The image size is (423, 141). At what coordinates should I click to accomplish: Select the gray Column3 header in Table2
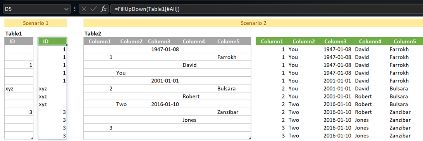click(x=159, y=41)
